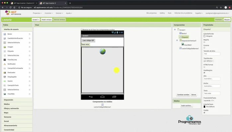Enable Negrita checkbox
Image resolution: width=232 pixels, height=132 pixels.
(x=204, y=42)
